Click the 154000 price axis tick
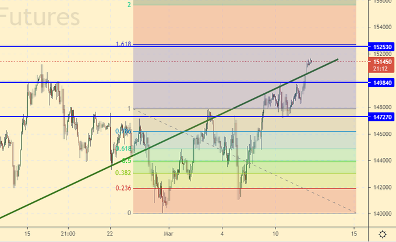This screenshot has width=396, height=242. [381, 27]
